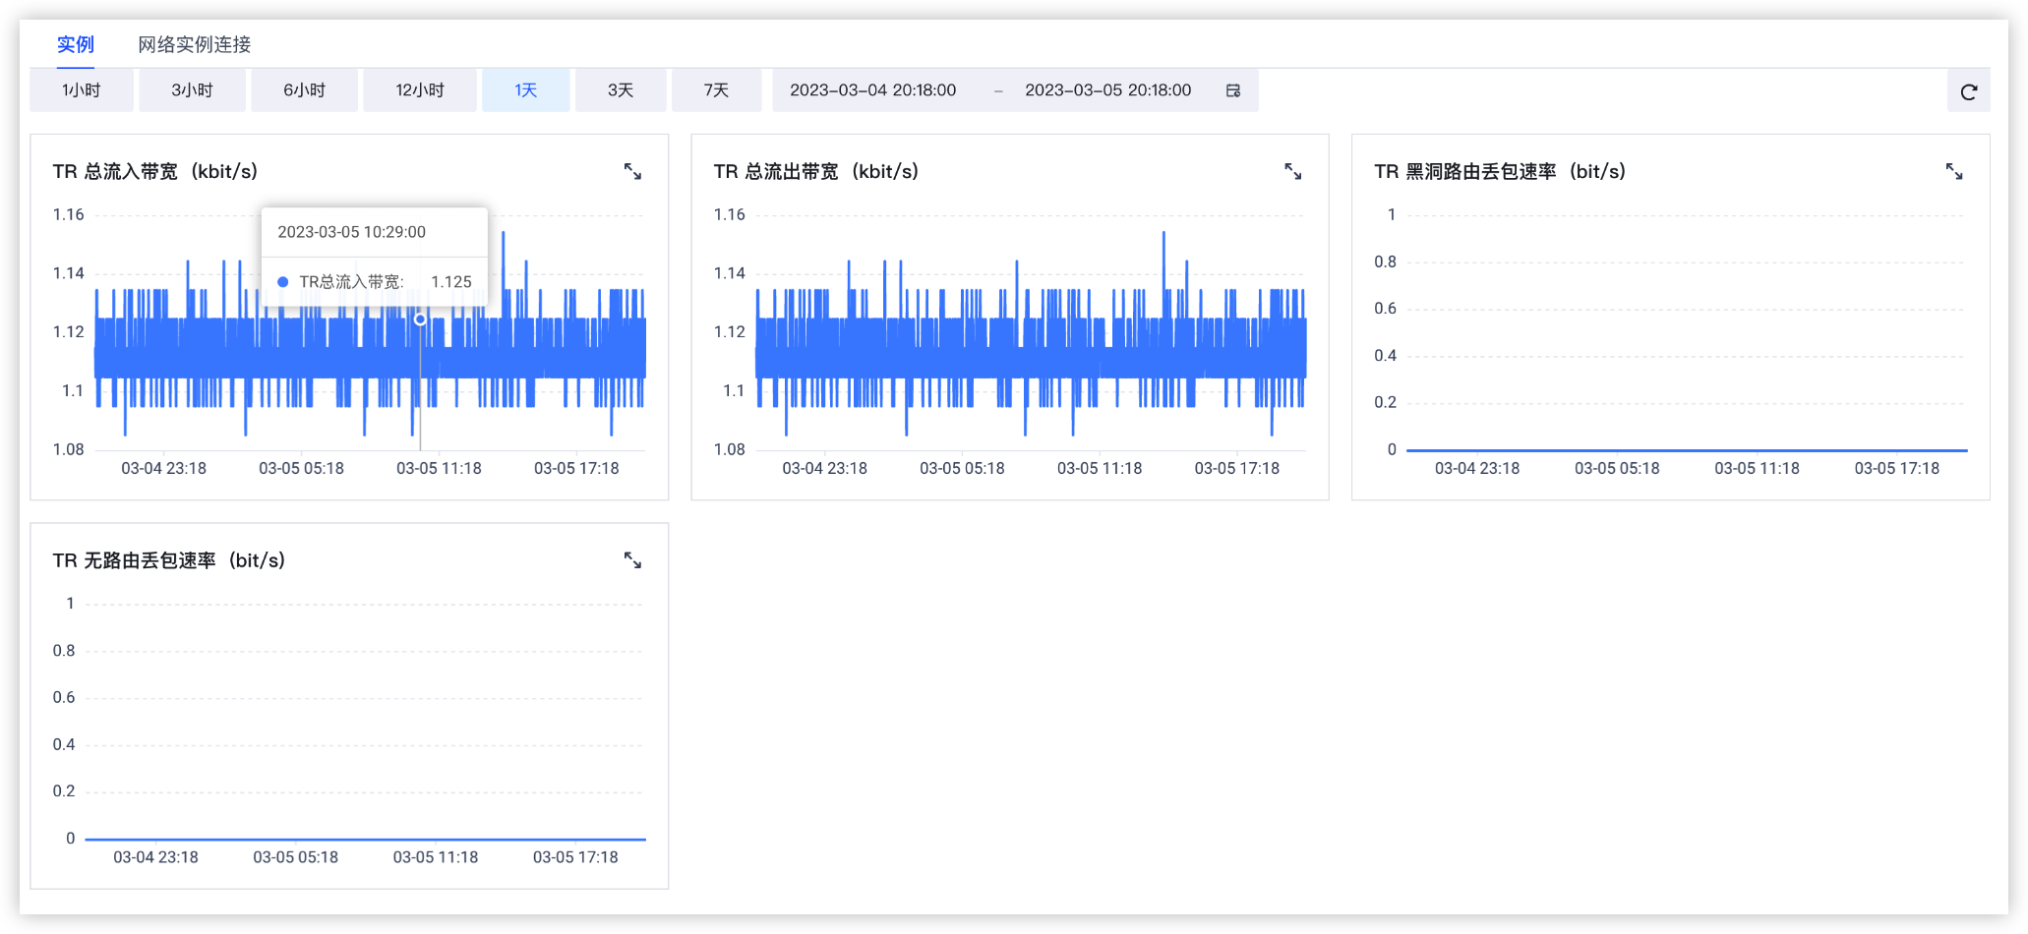Click tooltip timestamp 2023-03-05 10:29:00
Image resolution: width=2028 pixels, height=934 pixels.
(351, 232)
